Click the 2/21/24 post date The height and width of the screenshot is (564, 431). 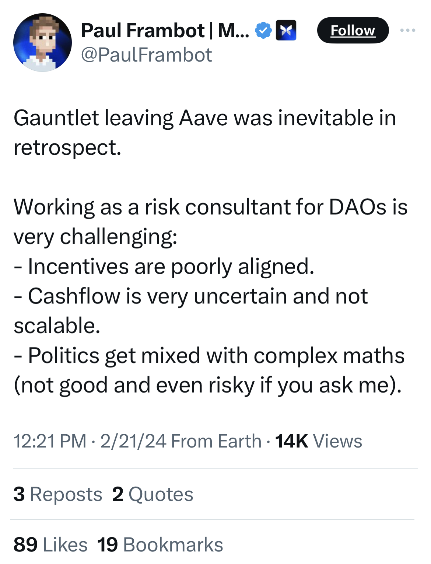(133, 441)
